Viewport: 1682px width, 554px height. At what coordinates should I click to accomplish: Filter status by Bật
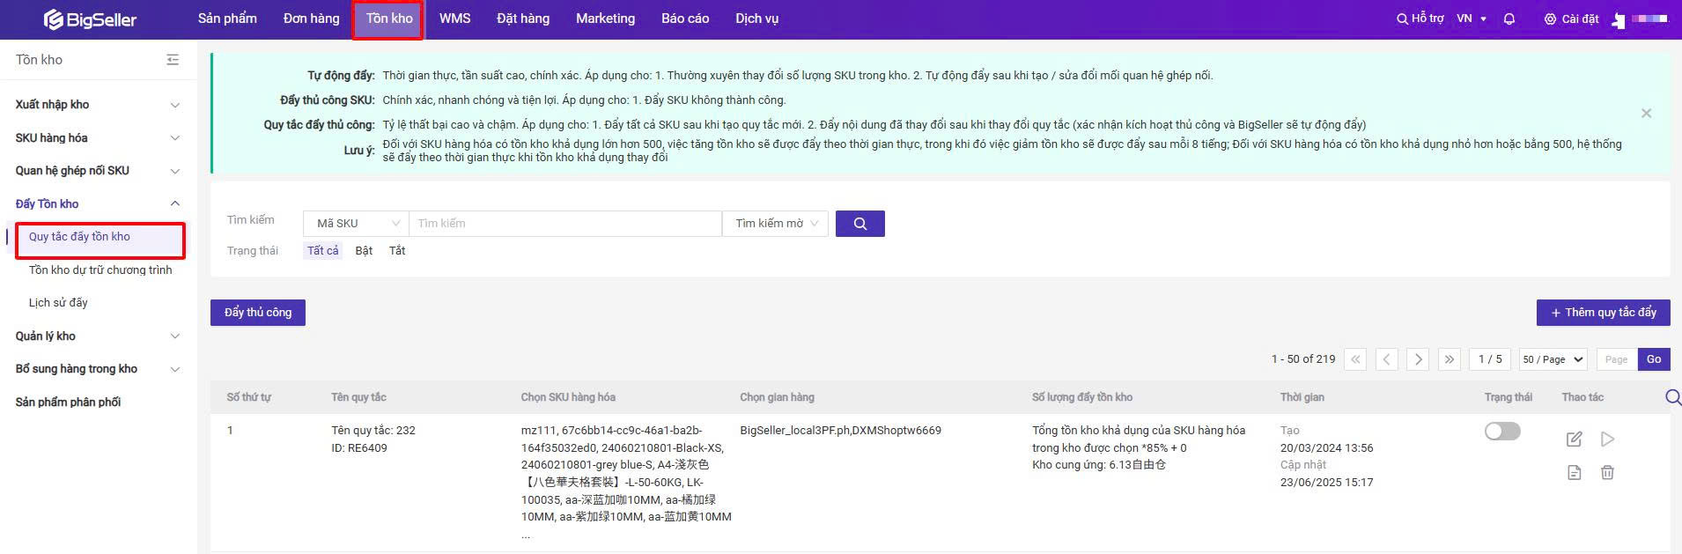pos(364,251)
